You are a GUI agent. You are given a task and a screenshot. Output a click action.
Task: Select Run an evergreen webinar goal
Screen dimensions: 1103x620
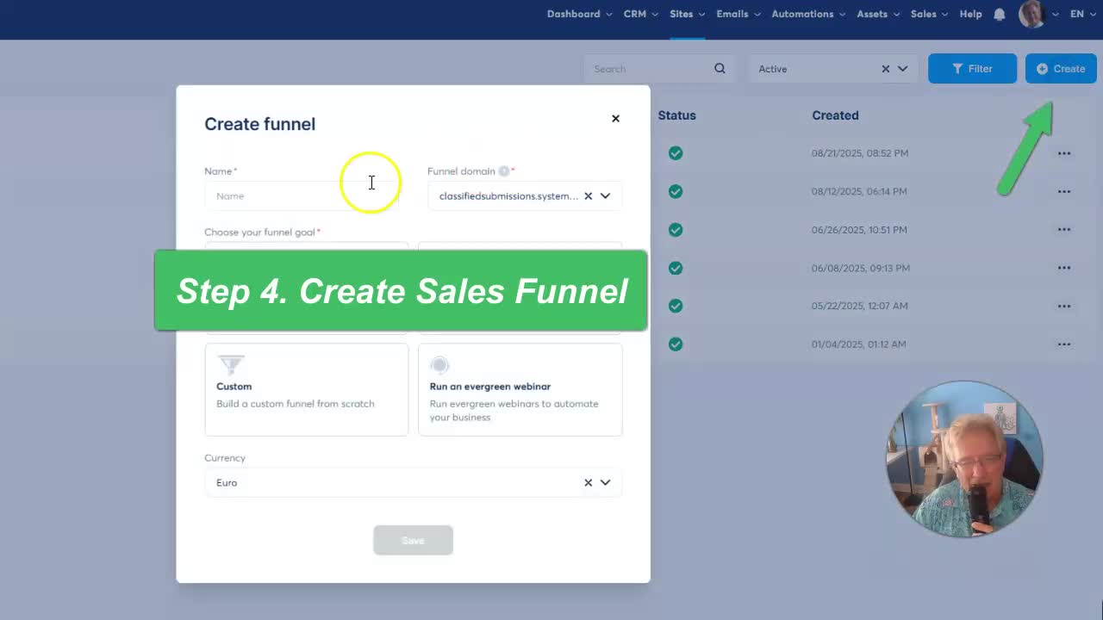pos(520,389)
